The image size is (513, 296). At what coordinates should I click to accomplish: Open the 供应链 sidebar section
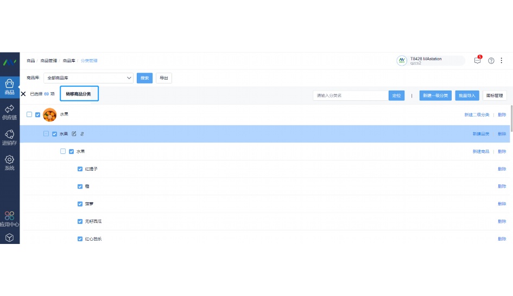coord(9,112)
